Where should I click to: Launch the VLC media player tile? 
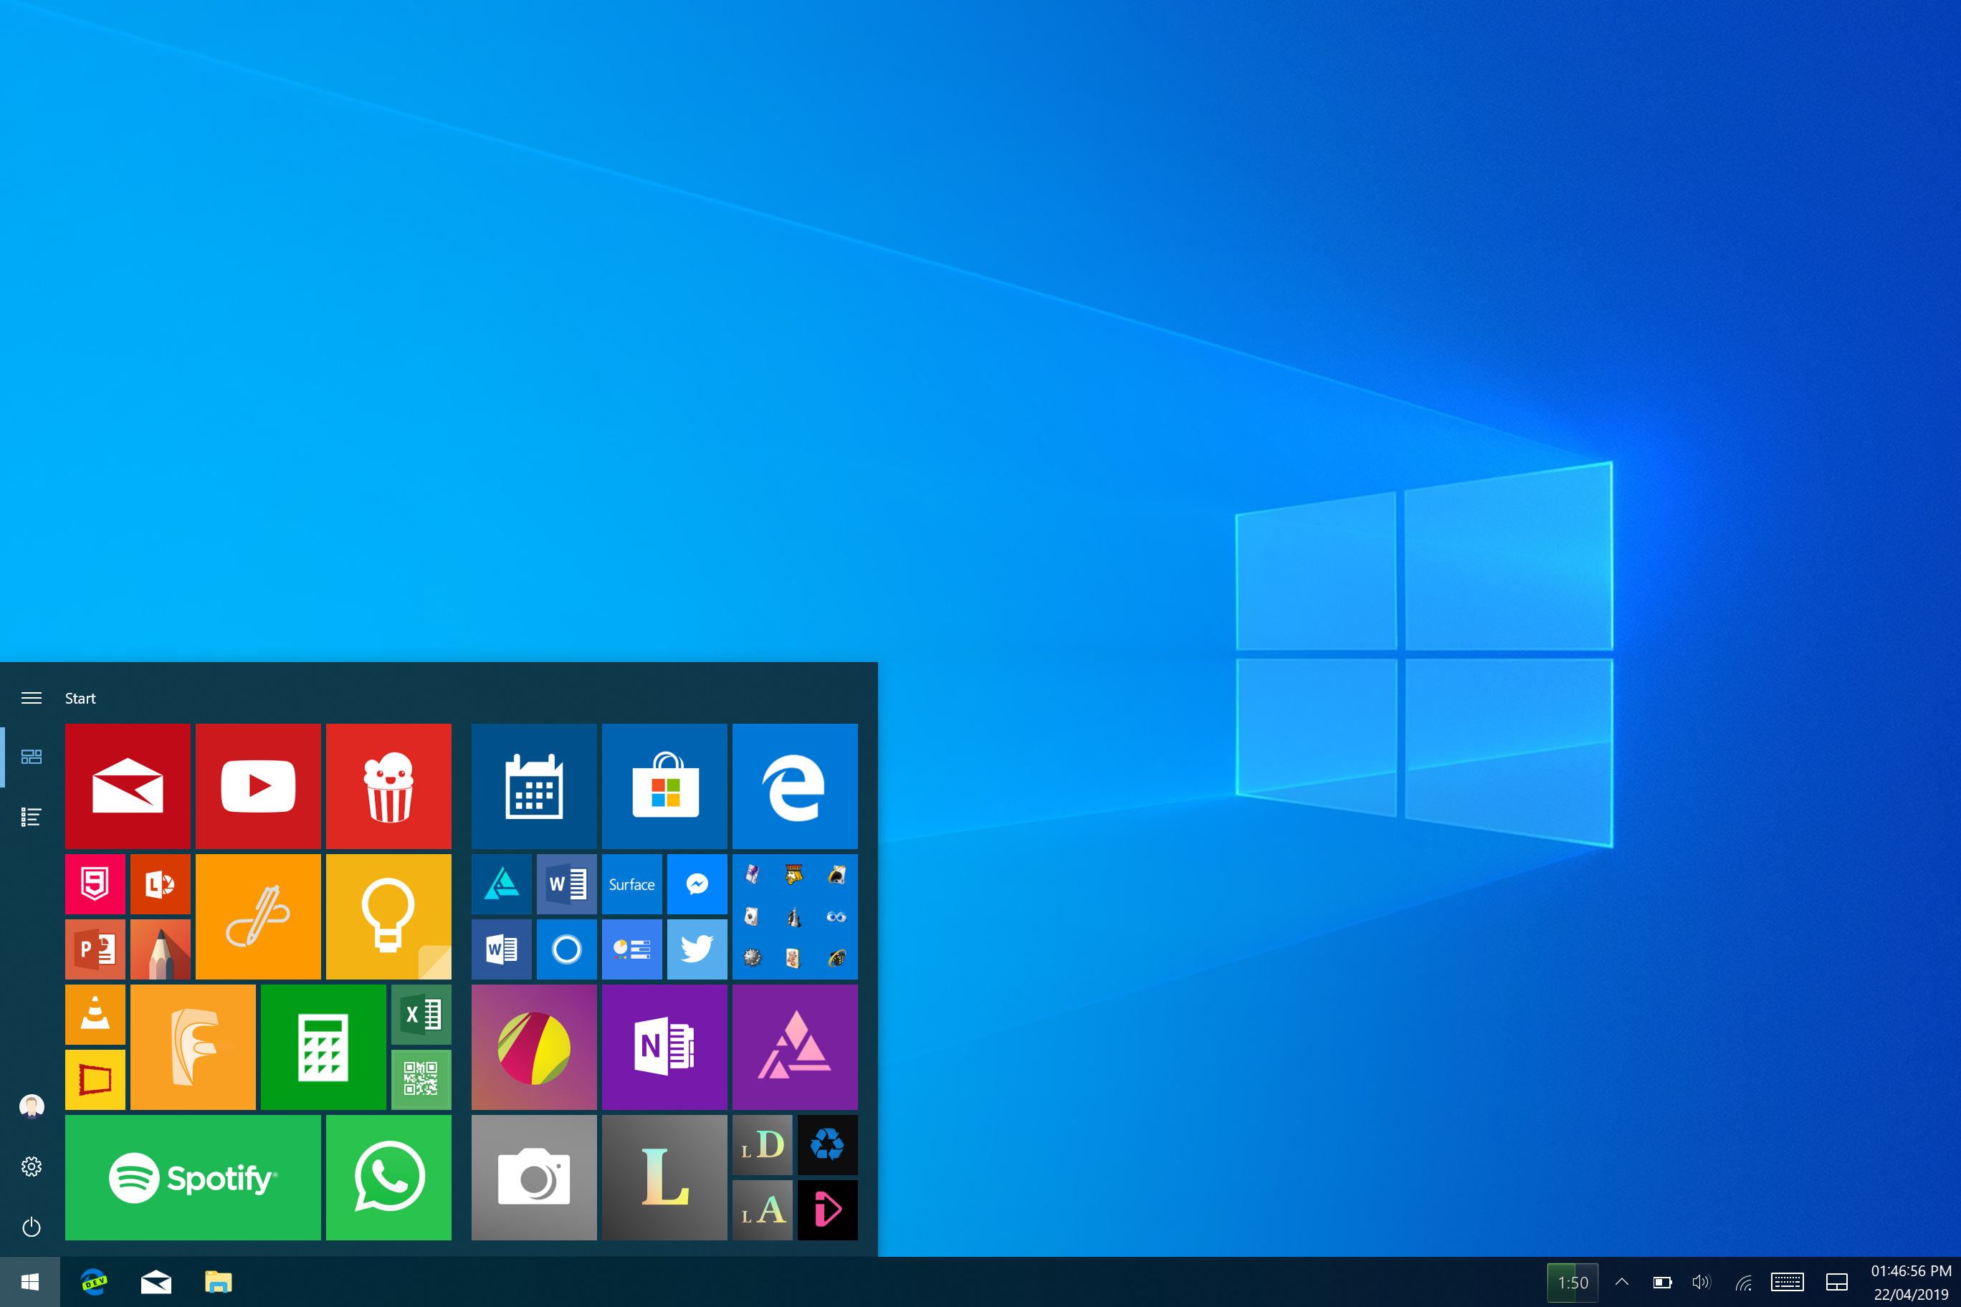95,1015
